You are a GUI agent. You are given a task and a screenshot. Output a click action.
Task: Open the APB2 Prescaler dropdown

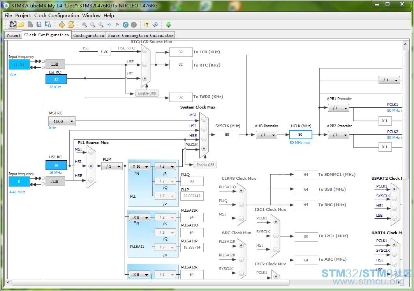tap(339, 135)
